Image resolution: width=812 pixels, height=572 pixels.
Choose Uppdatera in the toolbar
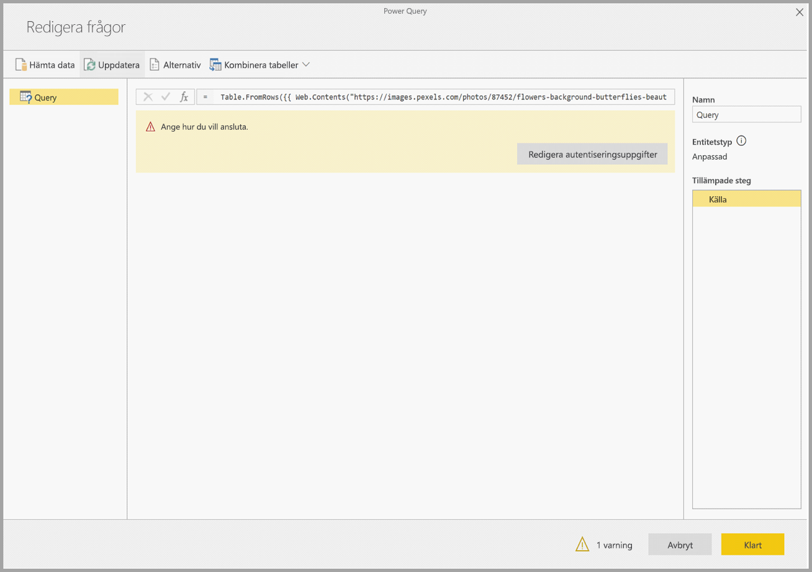[112, 65]
